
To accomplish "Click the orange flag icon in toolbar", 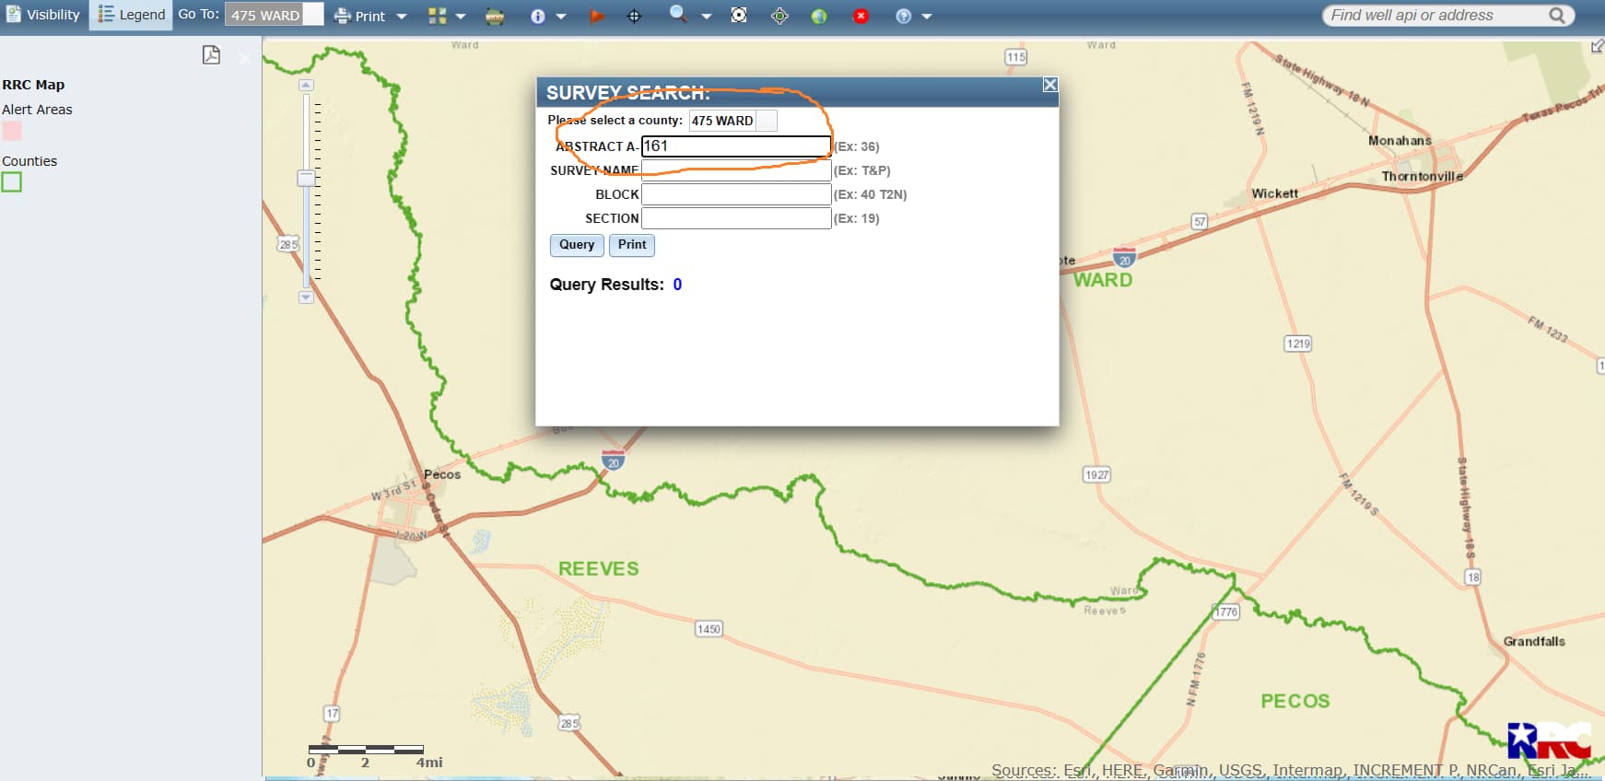I will (596, 17).
